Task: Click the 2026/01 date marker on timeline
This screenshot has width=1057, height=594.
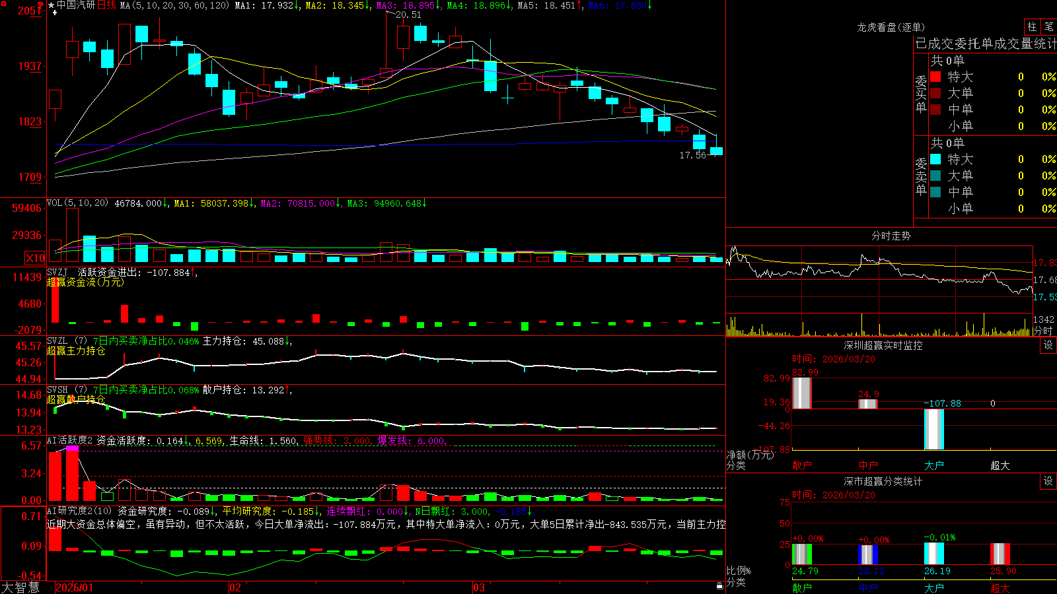Action: pyautogui.click(x=75, y=587)
